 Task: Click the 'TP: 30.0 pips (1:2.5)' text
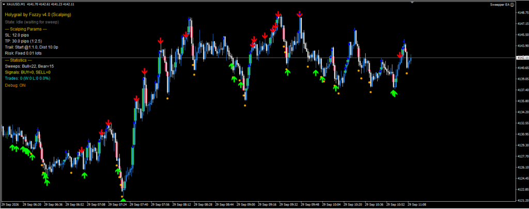[x=24, y=41]
